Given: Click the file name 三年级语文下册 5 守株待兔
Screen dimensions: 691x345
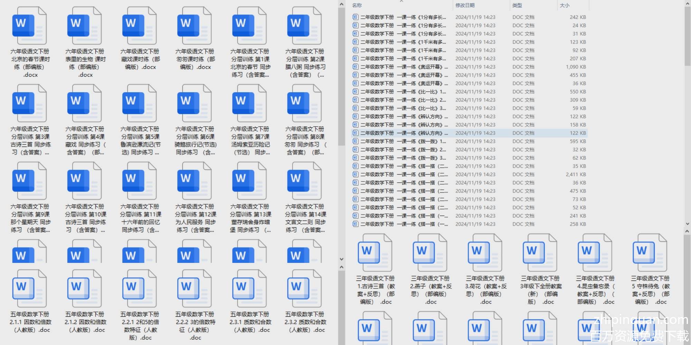Looking at the screenshot, I should 651,290.
